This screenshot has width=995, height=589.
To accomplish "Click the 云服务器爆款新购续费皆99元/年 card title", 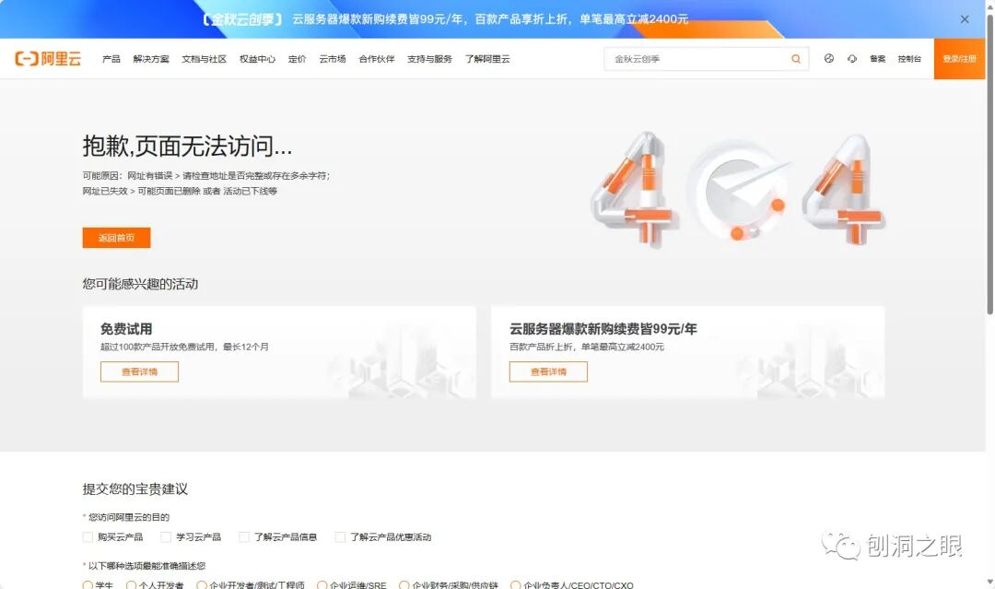I will [603, 329].
